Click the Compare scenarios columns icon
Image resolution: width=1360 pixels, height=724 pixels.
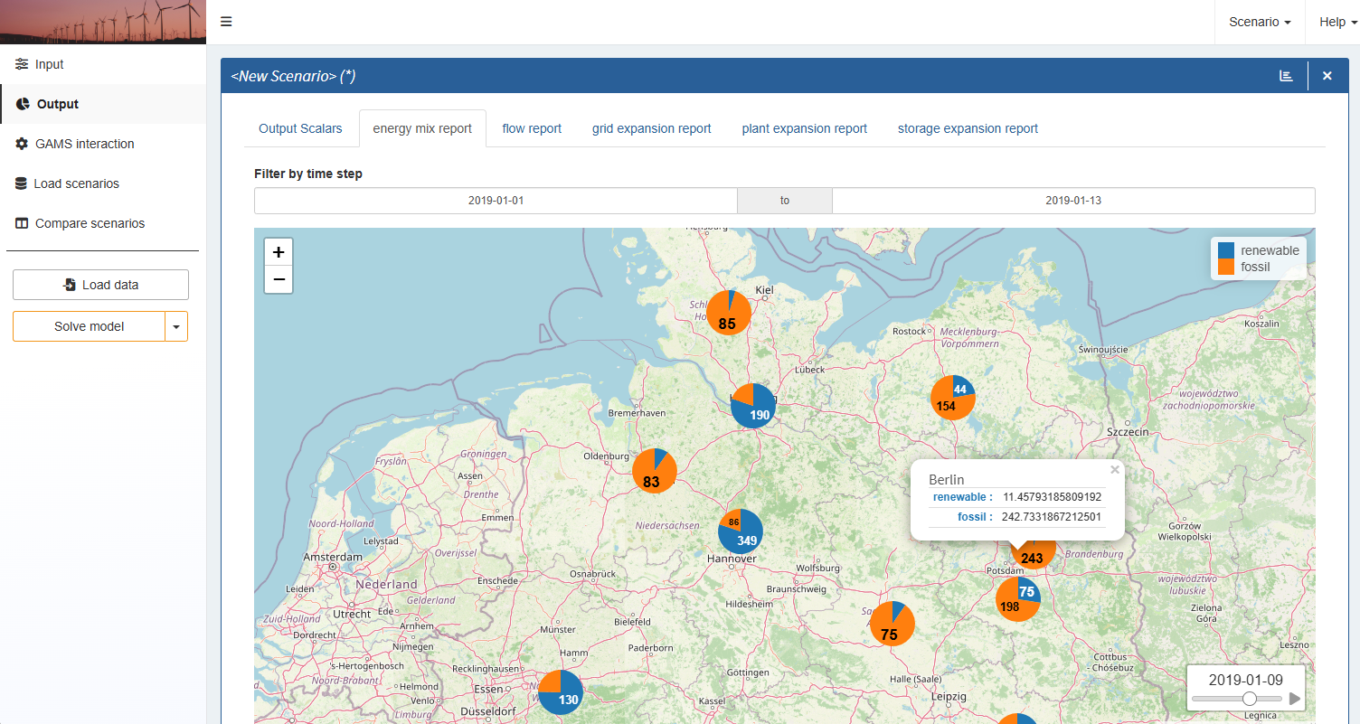(x=22, y=223)
